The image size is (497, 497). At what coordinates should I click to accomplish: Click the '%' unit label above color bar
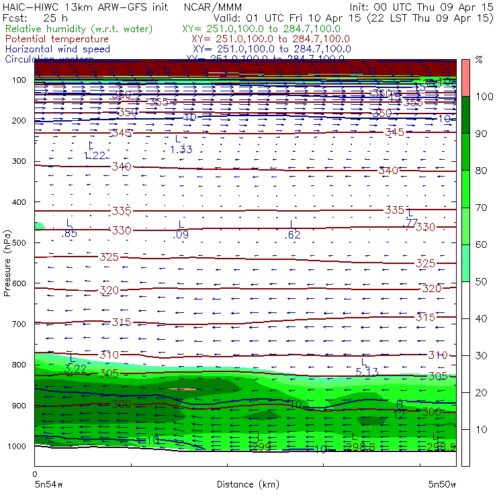tap(479, 60)
